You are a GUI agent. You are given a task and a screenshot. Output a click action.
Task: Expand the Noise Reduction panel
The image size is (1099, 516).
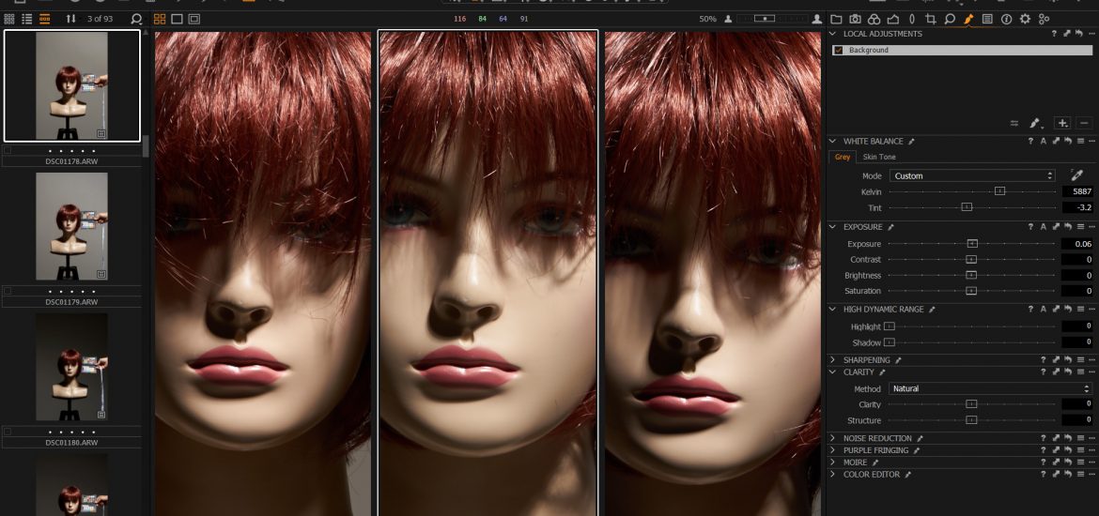[x=832, y=438]
